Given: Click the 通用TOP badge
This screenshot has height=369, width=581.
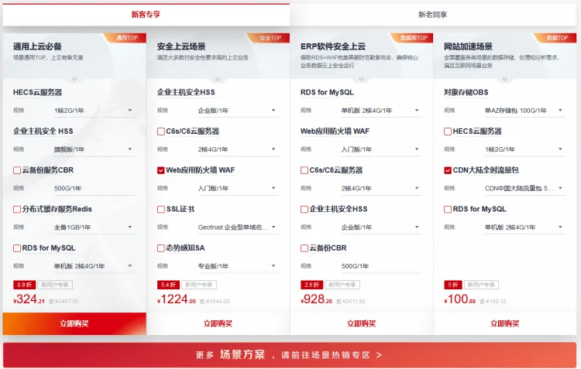Looking at the screenshot, I should pyautogui.click(x=126, y=37).
